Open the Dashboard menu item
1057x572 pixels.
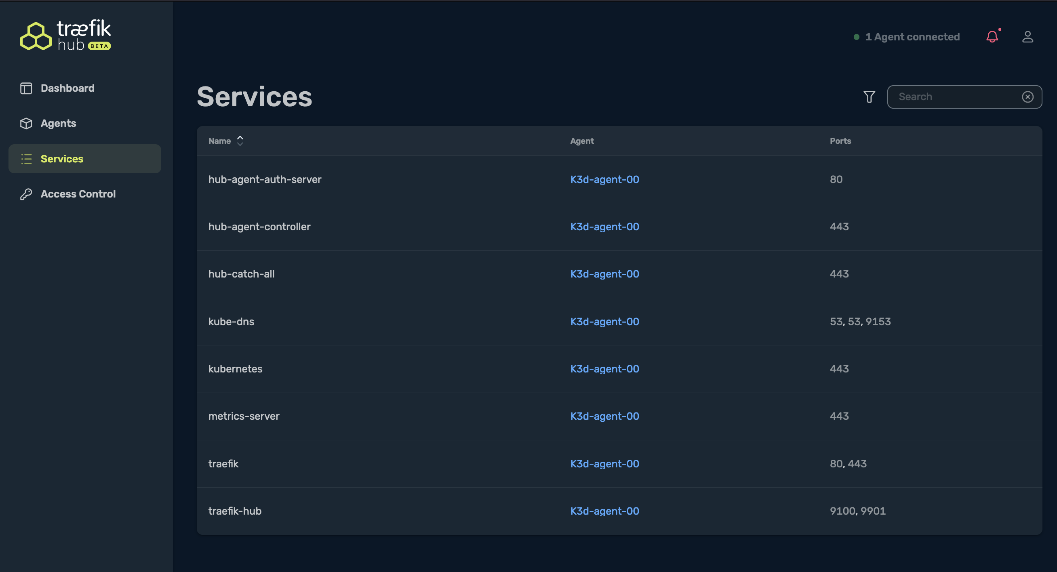coord(67,88)
